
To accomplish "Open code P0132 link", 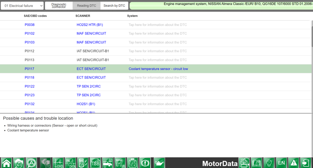I will click(x=30, y=104).
